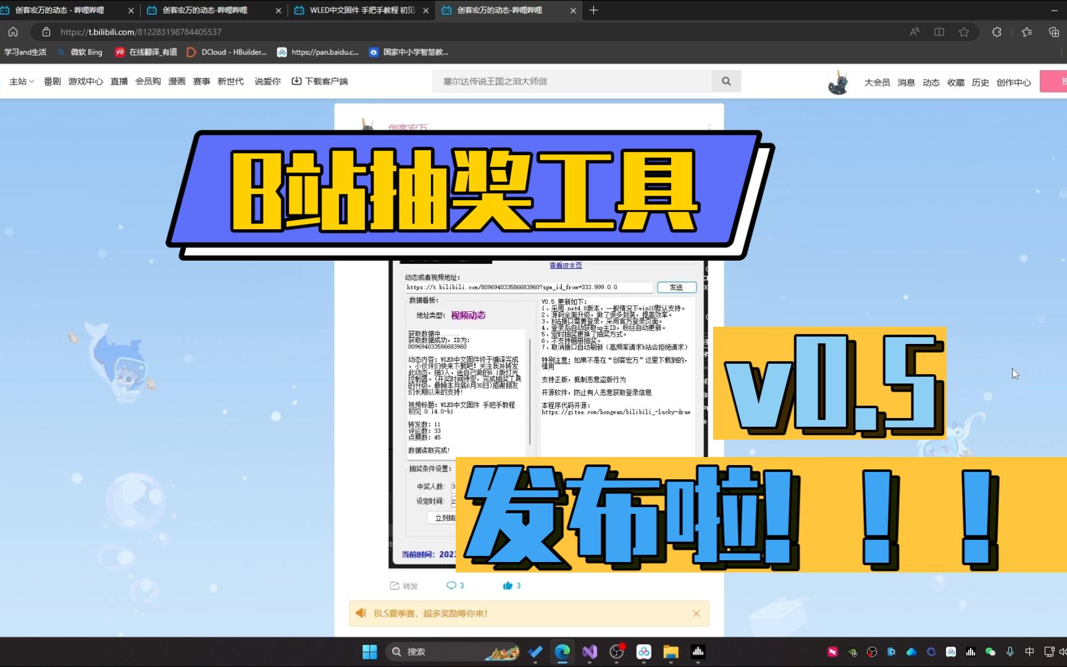The image size is (1067, 667).
Task: Open 说爱你 in Bilibili navigation
Action: click(x=267, y=82)
